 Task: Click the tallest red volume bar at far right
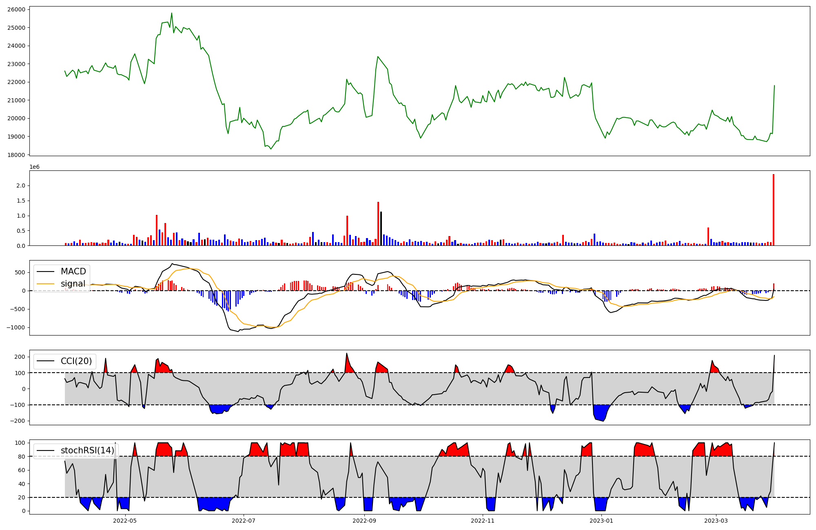[x=773, y=210]
